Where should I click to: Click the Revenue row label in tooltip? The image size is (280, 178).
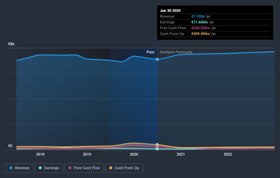[167, 16]
